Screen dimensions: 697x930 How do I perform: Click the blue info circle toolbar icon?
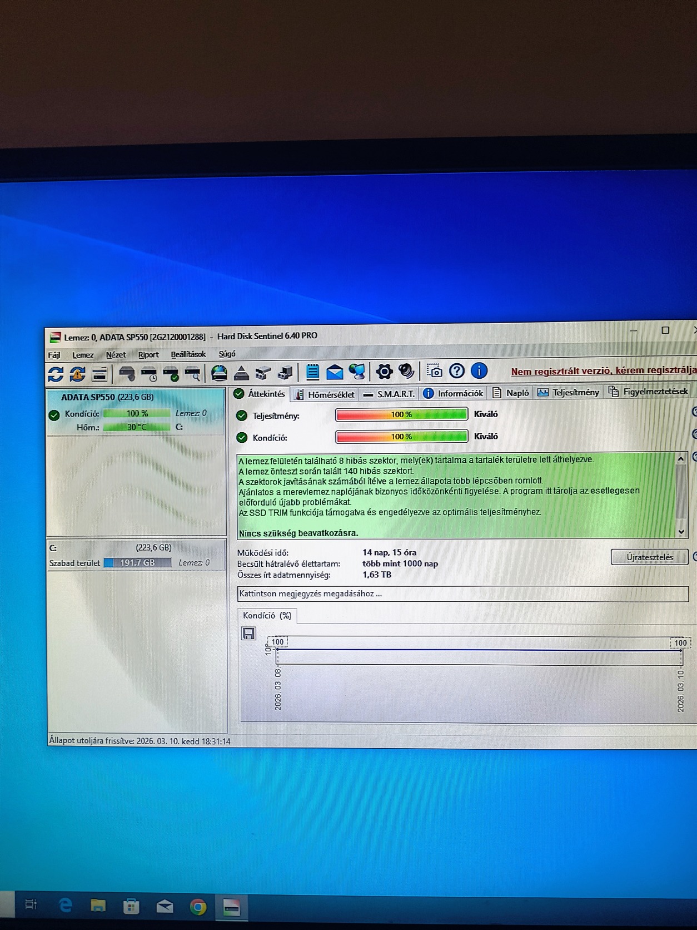[x=479, y=370]
